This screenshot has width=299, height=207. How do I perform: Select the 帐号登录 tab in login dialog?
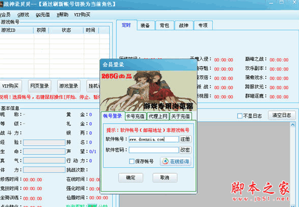tap(112, 116)
